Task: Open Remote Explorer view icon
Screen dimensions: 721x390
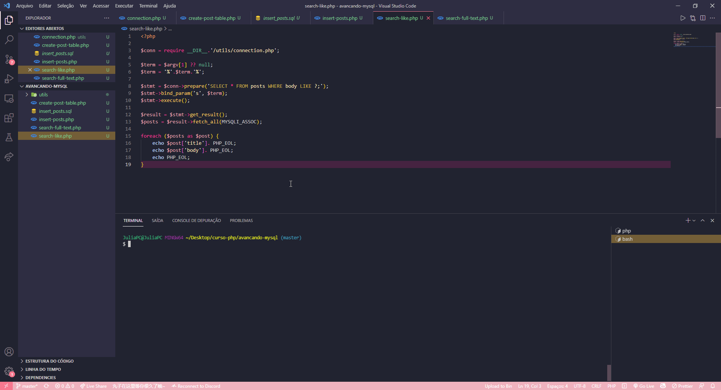Action: 9,98
